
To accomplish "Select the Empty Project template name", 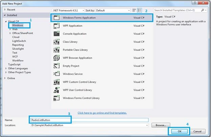I will 71,66.
